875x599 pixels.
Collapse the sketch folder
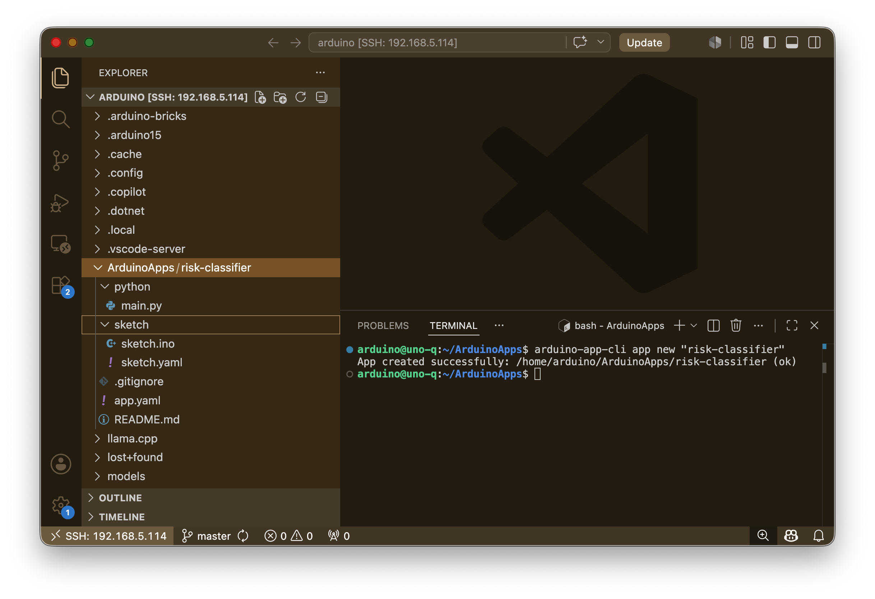coord(211,325)
